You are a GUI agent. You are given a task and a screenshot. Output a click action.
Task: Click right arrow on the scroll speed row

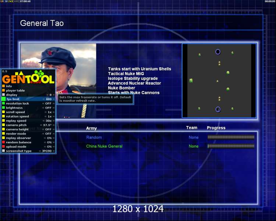[53, 112]
